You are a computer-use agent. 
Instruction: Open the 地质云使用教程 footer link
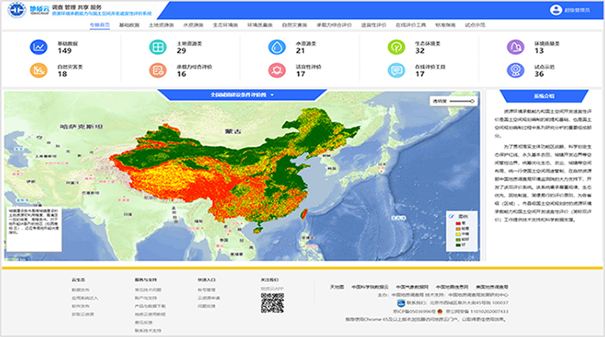pyautogui.click(x=150, y=315)
